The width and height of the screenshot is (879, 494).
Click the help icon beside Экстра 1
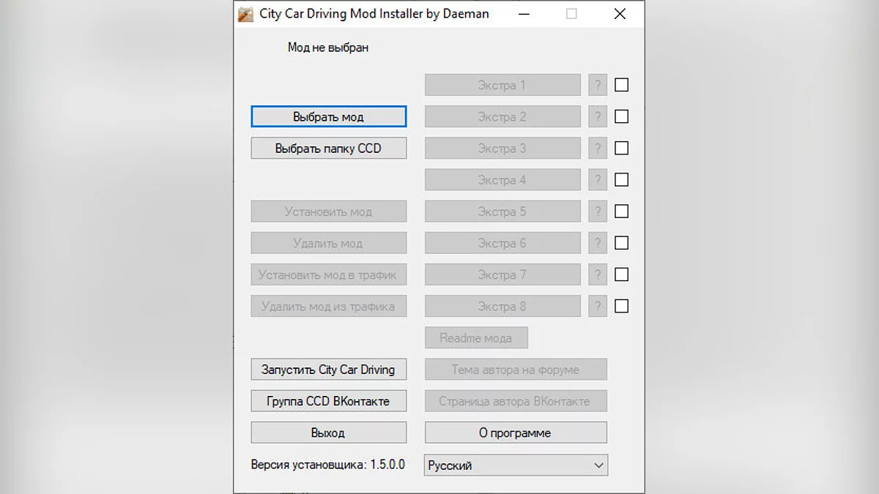click(597, 84)
